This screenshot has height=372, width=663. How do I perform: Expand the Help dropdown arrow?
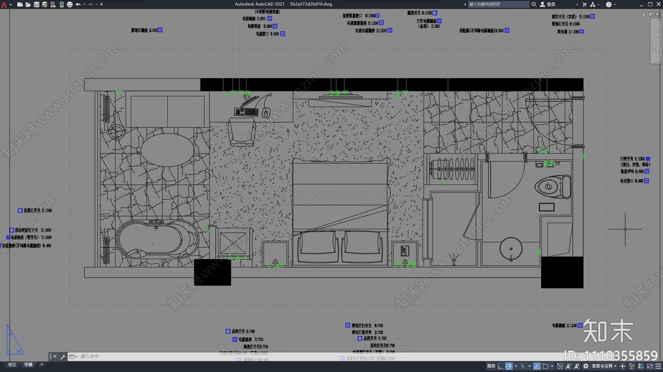615,5
